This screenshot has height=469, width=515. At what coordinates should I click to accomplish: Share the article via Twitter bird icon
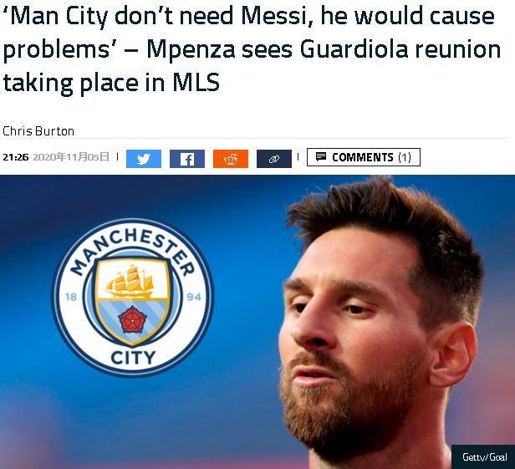point(144,159)
